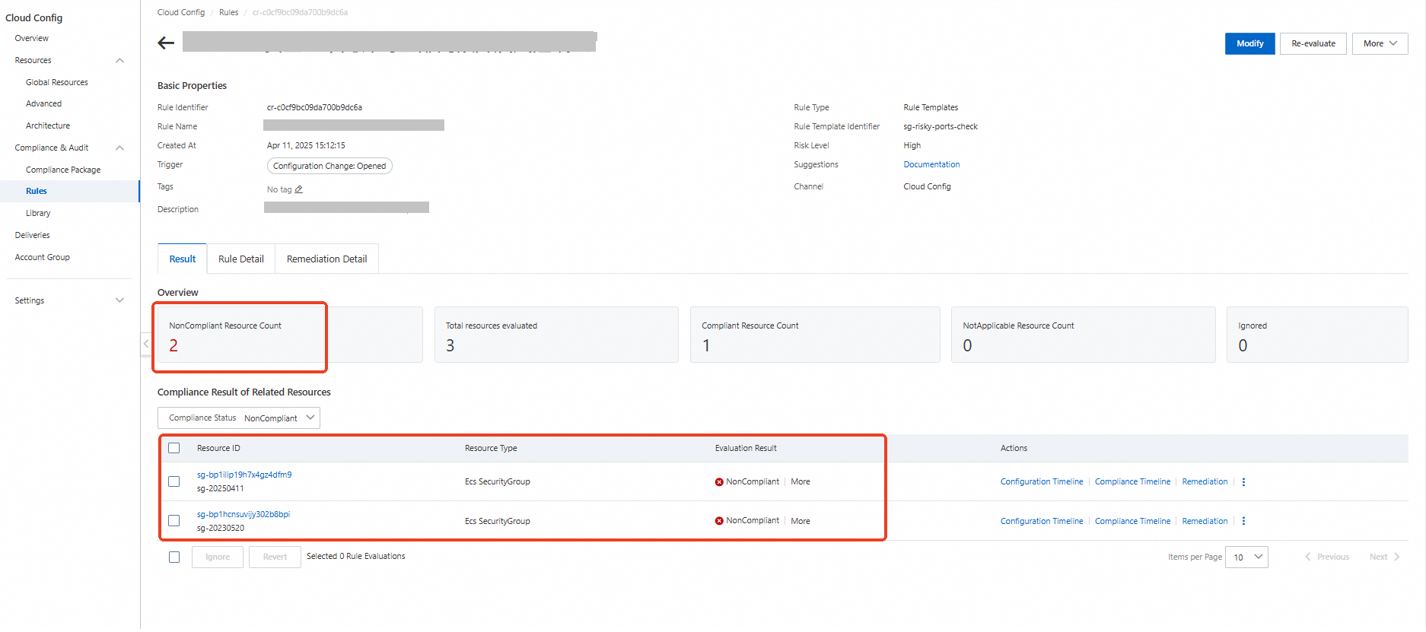
Task: Open more actions menu for sg-bp1hcnsuvjjy302b8bpi row
Action: [x=1243, y=521]
